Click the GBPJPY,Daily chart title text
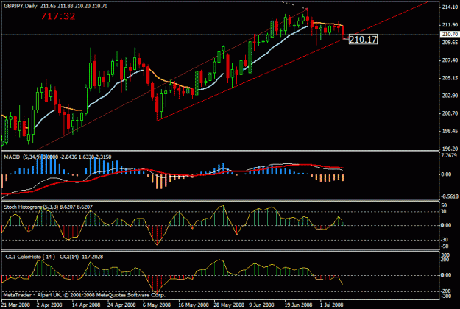460x309 pixels. click(21, 6)
